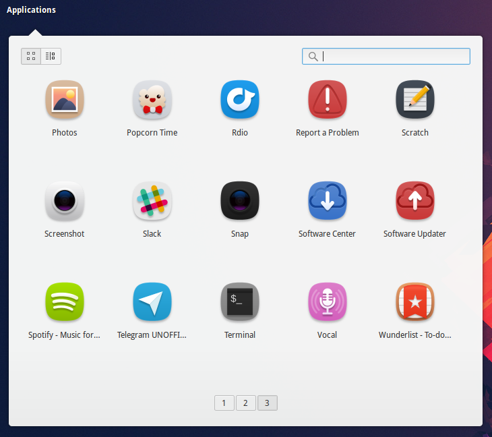Open the Screenshot tool
Screen dimensions: 492x437
coord(64,201)
